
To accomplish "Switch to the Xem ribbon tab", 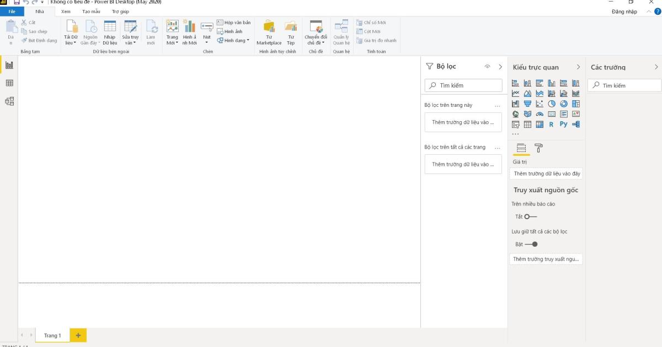I will pos(66,11).
